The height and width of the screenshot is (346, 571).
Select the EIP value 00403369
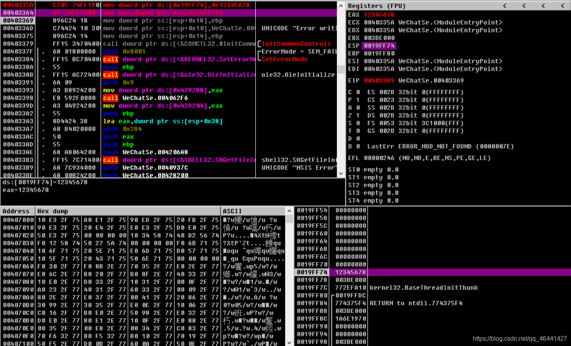(x=379, y=81)
